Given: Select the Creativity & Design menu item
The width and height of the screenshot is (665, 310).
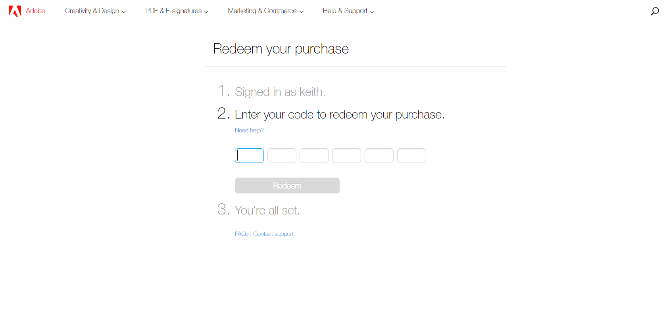Looking at the screenshot, I should click(92, 11).
